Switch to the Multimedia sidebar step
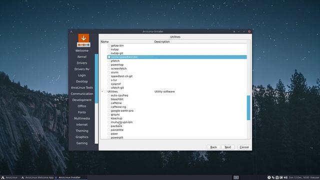 click(x=82, y=118)
